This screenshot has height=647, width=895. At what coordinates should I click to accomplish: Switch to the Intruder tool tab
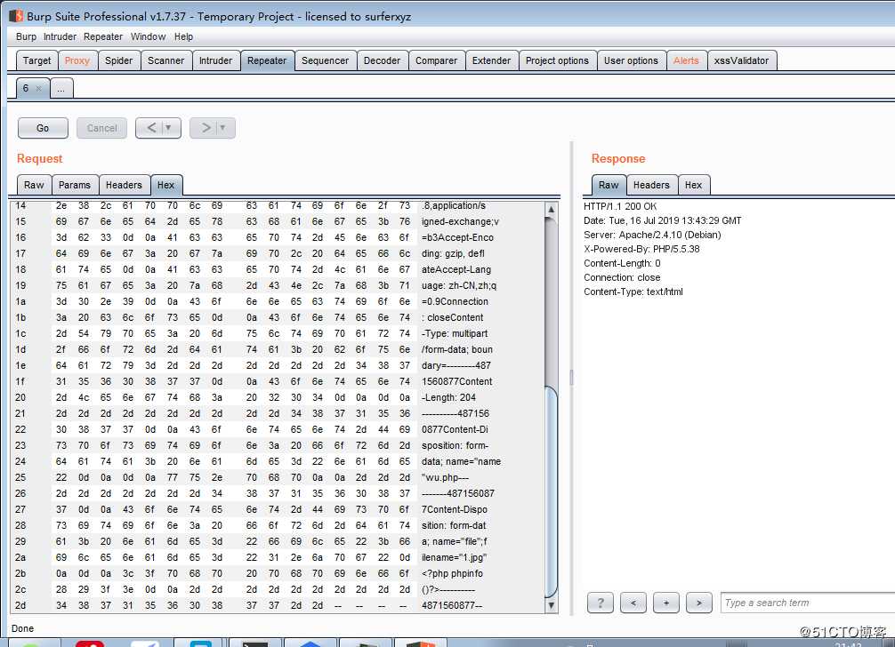(216, 60)
